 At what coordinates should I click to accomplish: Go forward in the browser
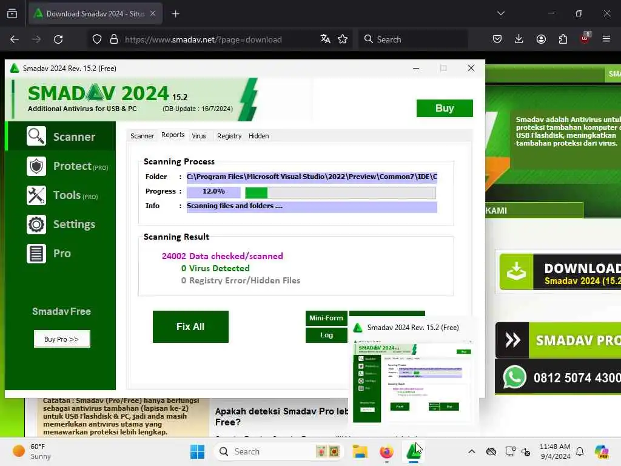(x=36, y=39)
